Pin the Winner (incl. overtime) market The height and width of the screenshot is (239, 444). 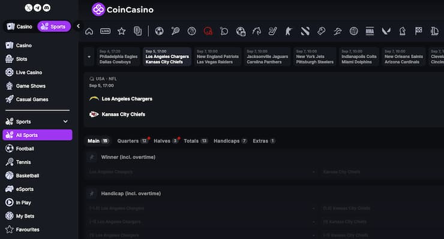tap(91, 158)
